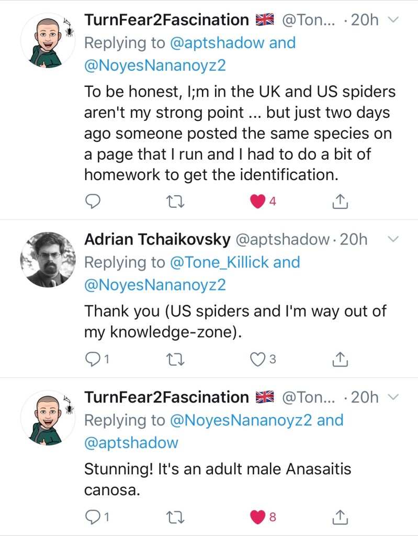Share the Anasaitis canosa tweet
418x536 pixels.
coord(340,517)
